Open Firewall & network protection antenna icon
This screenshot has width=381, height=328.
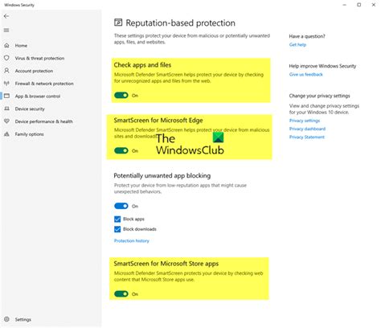click(x=6, y=84)
